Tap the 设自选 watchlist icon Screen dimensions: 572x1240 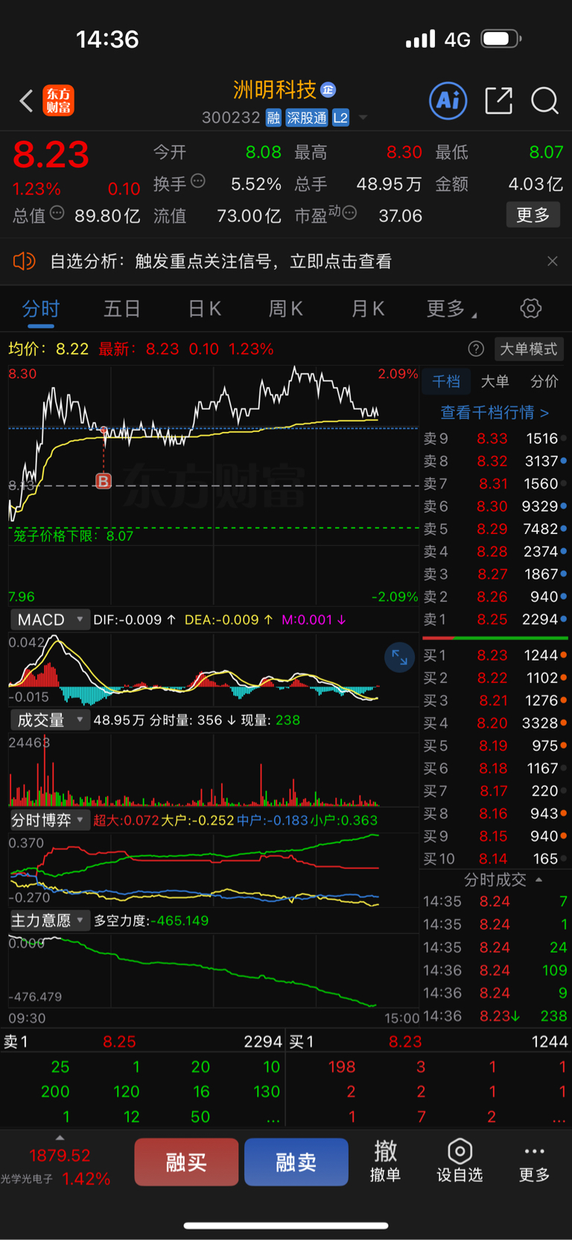tap(460, 1162)
